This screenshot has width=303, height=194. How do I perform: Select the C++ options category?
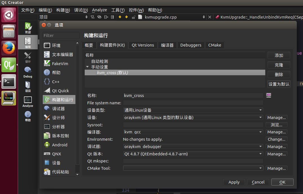click(59, 82)
